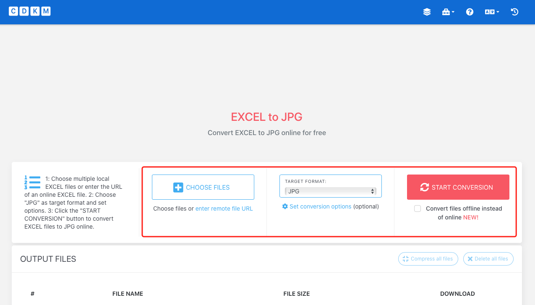Open the conversion history icon

pos(514,12)
